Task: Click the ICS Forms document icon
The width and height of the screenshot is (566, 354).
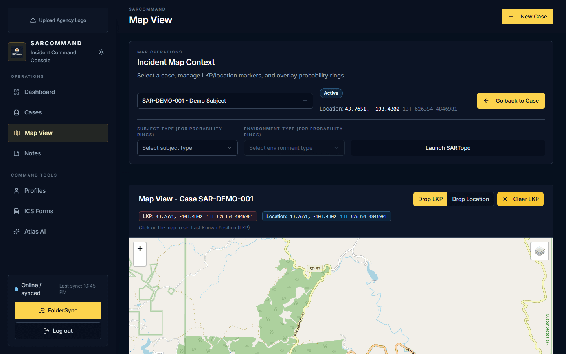Action: pos(17,211)
